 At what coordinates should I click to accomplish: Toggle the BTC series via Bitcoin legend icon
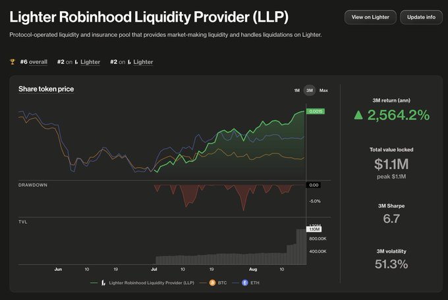click(212, 283)
